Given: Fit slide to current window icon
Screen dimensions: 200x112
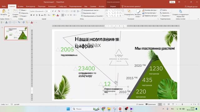Looking at the screenshot, I should point(198,104).
